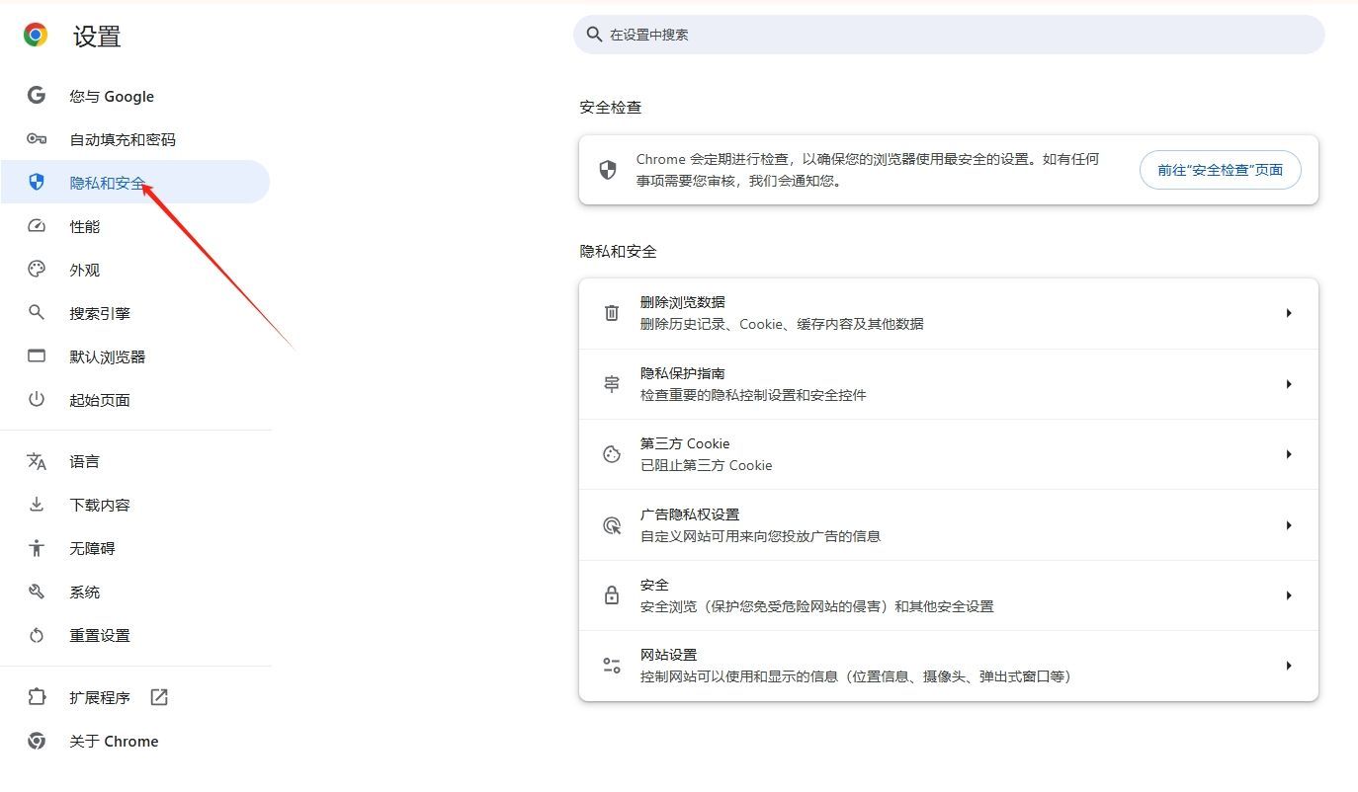Click the 安全检查 section heading
Viewport: 1358px width, 792px height.
point(611,107)
